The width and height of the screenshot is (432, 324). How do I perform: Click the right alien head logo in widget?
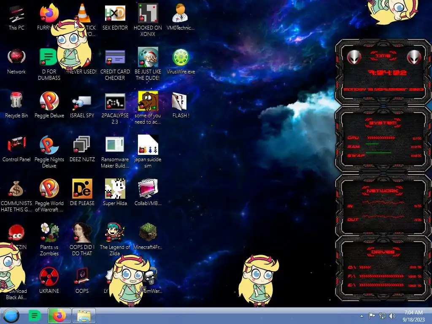(414, 57)
